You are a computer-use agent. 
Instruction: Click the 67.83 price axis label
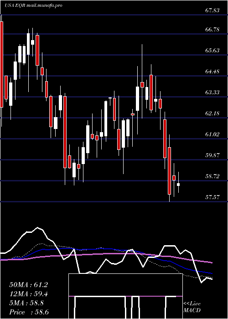pos(212,10)
